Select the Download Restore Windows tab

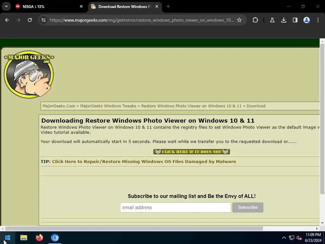point(125,6)
